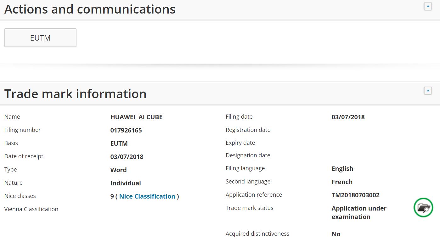Viewport: 440px width, 242px height.
Task: Click the English filing language value
Action: tap(342, 169)
